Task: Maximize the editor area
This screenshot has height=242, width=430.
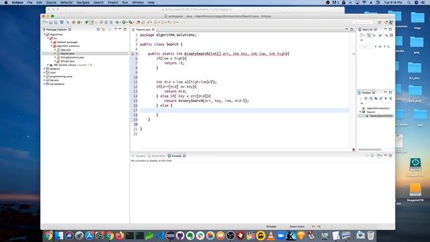Action: (351, 30)
